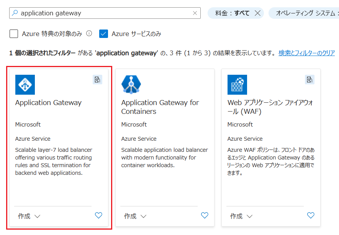Favorite Application Gateway for Containers card

click(205, 215)
